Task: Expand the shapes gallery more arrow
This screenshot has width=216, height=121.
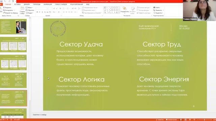Action: [119, 12]
